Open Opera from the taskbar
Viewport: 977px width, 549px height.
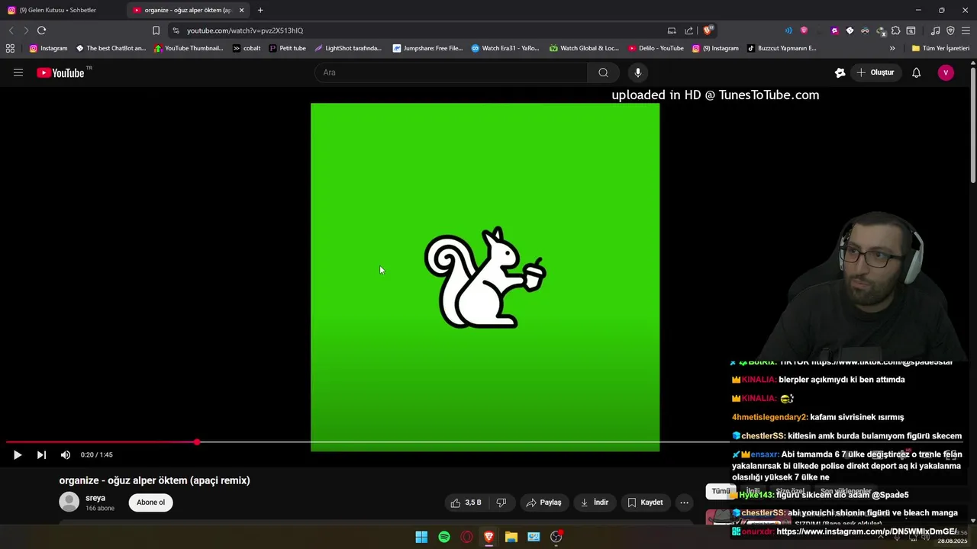click(x=466, y=537)
